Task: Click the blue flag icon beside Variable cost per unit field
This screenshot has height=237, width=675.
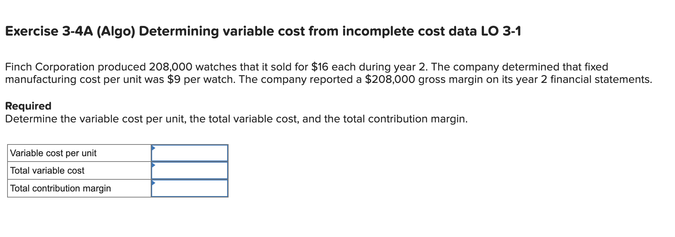Action: [x=154, y=148]
